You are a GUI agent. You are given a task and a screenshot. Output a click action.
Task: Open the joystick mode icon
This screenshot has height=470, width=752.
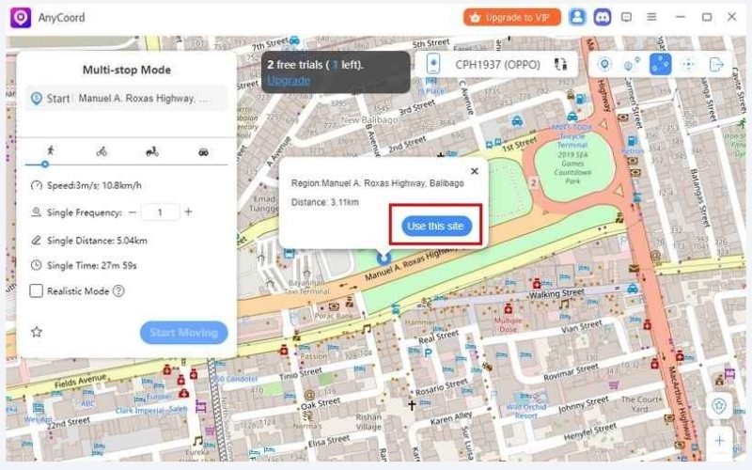pos(688,64)
